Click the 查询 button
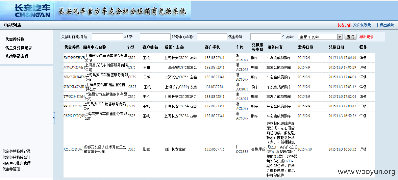This screenshot has height=180, width=398. 350,37
